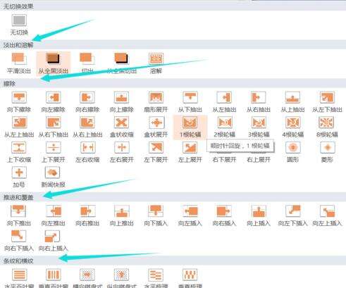Screen dimensions: 346x288
Task: Apply the 平滑淡出 fade transition
Action: point(19,63)
